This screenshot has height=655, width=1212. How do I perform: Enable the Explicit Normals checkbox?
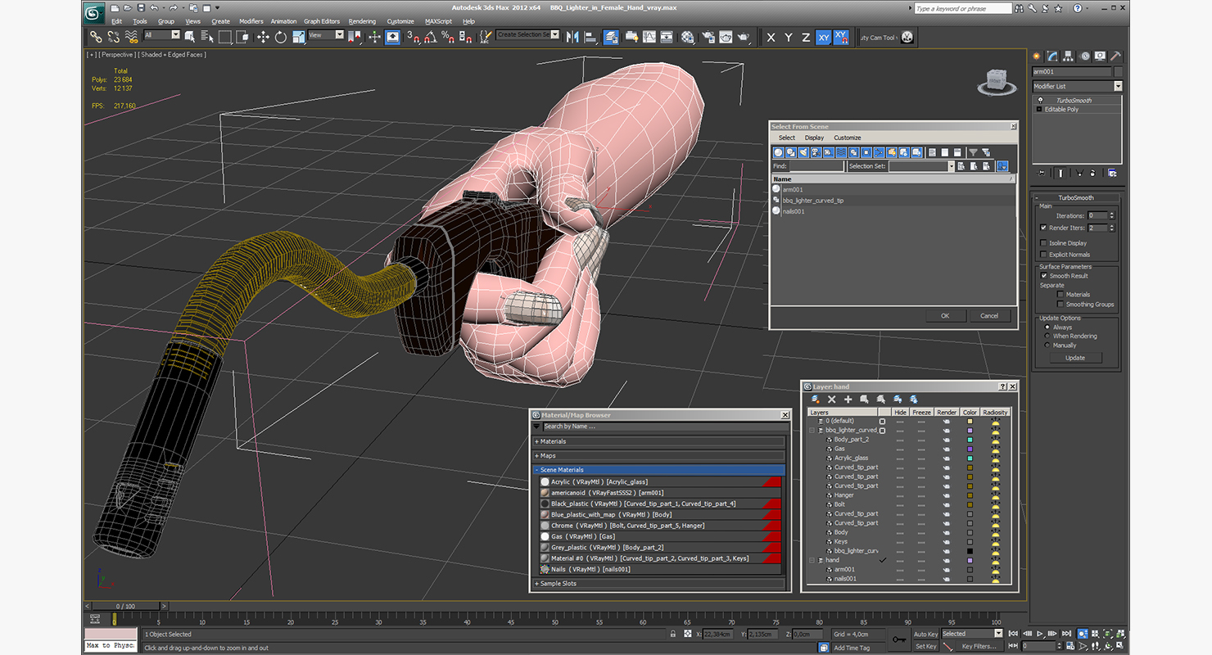point(1043,255)
